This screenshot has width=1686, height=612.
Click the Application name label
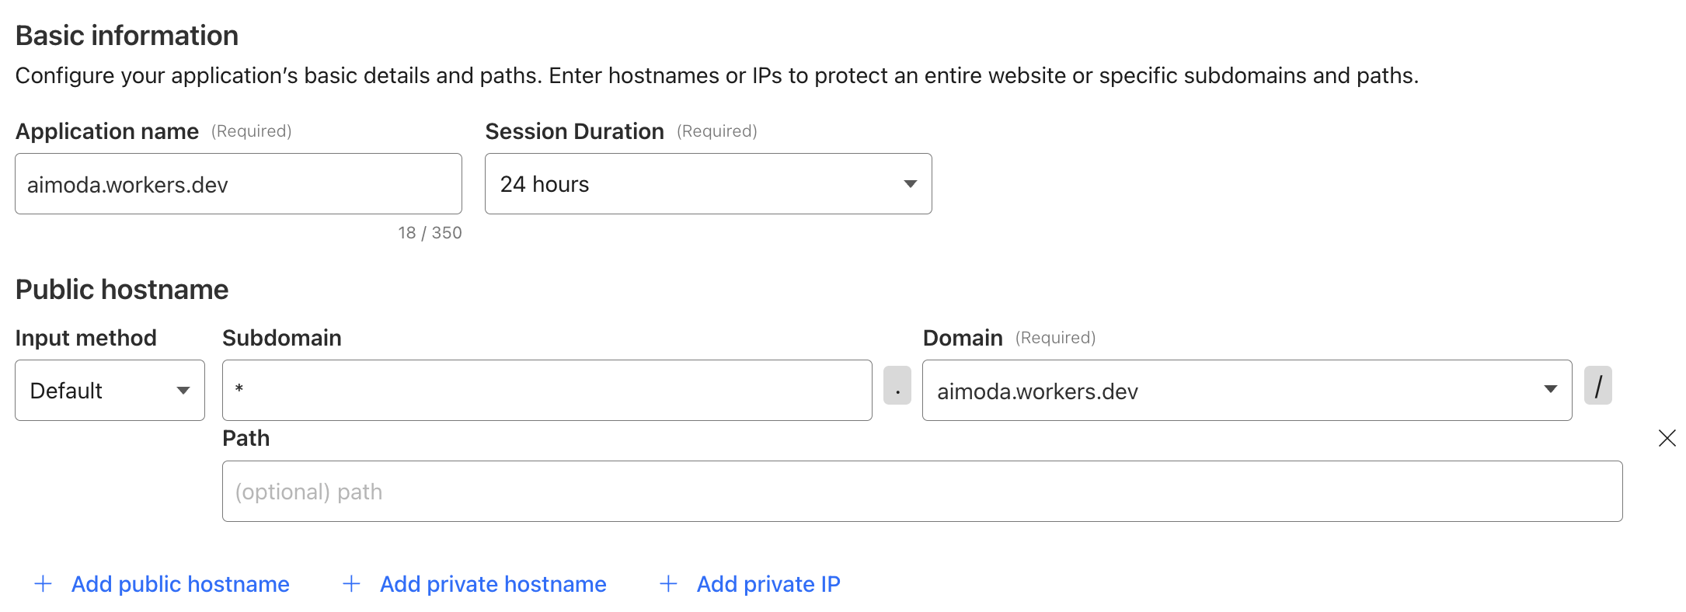pyautogui.click(x=107, y=131)
